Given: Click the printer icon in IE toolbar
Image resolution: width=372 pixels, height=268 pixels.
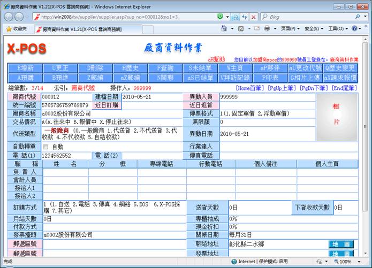Looking at the screenshot, I should [267, 28].
